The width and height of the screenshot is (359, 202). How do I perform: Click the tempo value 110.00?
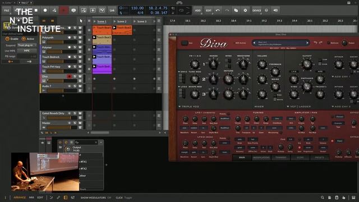137,8
